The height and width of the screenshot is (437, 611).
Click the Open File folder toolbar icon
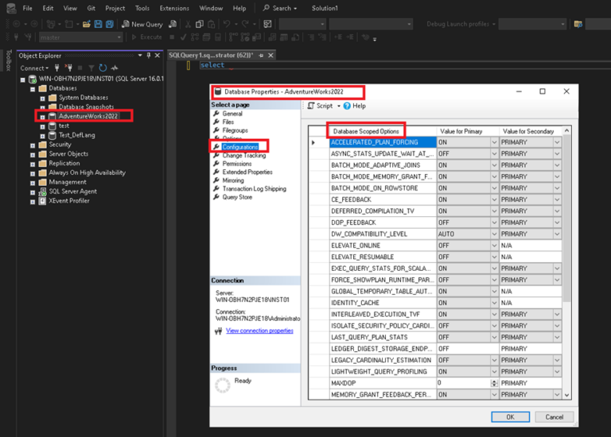[87, 24]
